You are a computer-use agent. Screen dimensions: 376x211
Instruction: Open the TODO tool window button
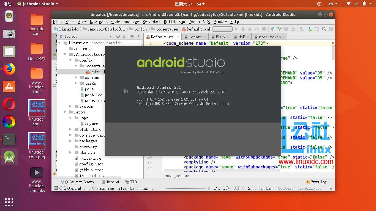click(131, 182)
